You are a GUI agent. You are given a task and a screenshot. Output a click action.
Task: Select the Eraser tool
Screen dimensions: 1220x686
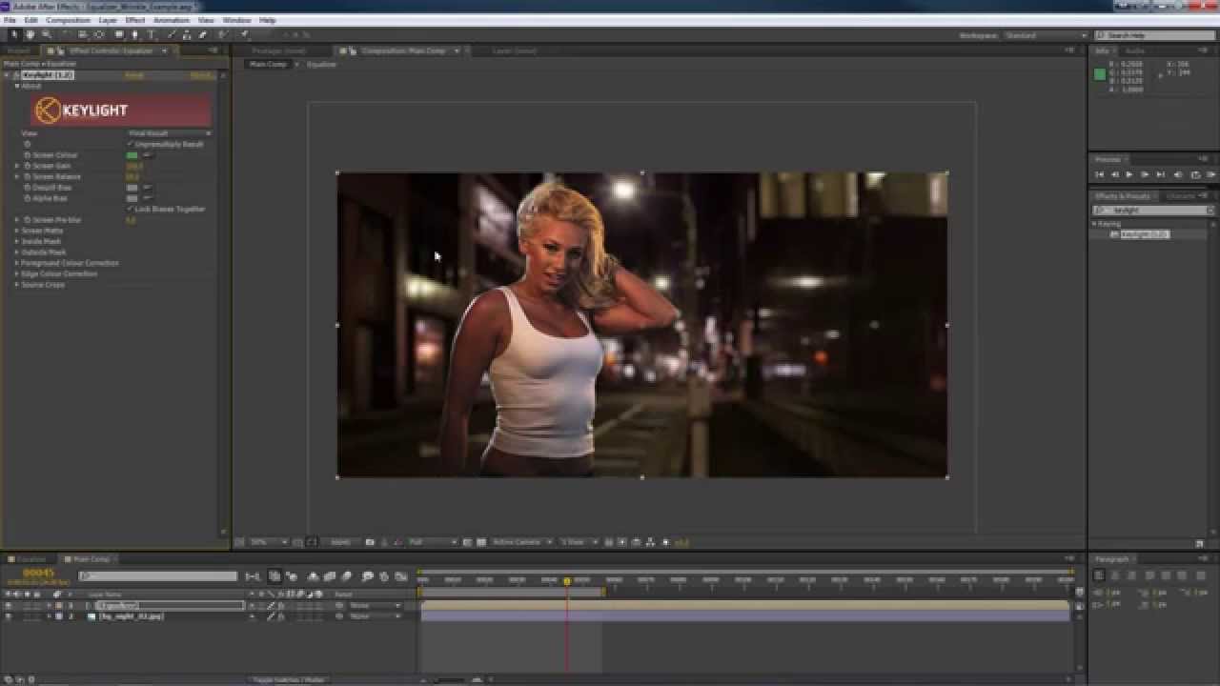[x=202, y=34]
